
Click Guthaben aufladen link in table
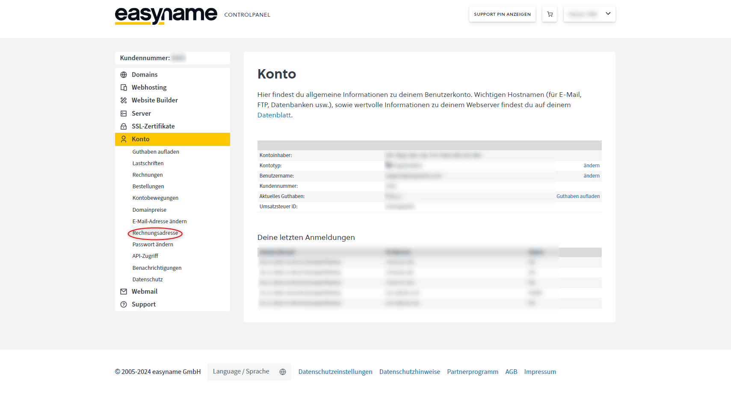coord(578,196)
